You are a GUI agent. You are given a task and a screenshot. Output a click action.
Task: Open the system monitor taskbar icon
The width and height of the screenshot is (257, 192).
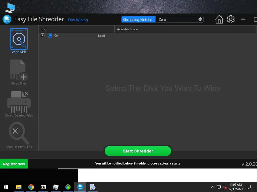click(x=55, y=187)
